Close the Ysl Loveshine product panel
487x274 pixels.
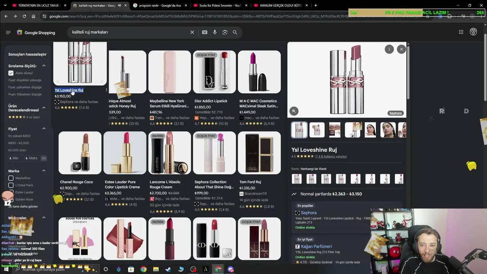(x=401, y=49)
